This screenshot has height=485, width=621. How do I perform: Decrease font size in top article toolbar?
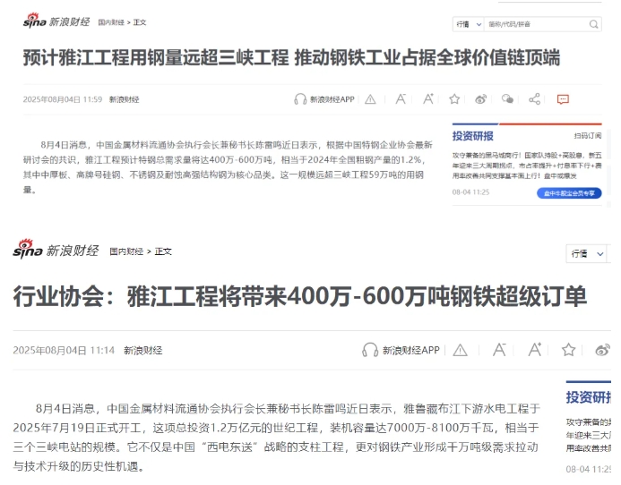pyautogui.click(x=401, y=99)
